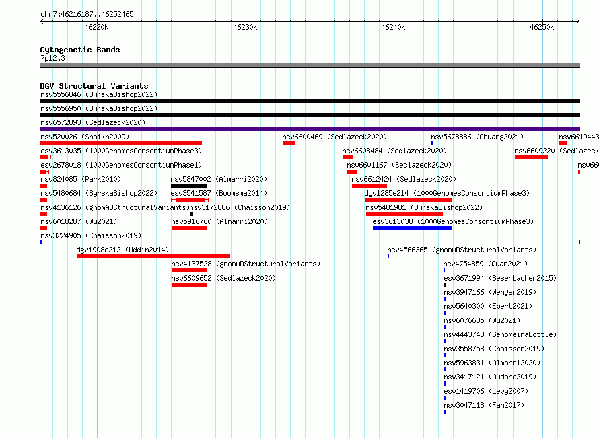599x438 pixels.
Task: Click the red bar below the dgv1285e214 label
Action: click(409, 200)
